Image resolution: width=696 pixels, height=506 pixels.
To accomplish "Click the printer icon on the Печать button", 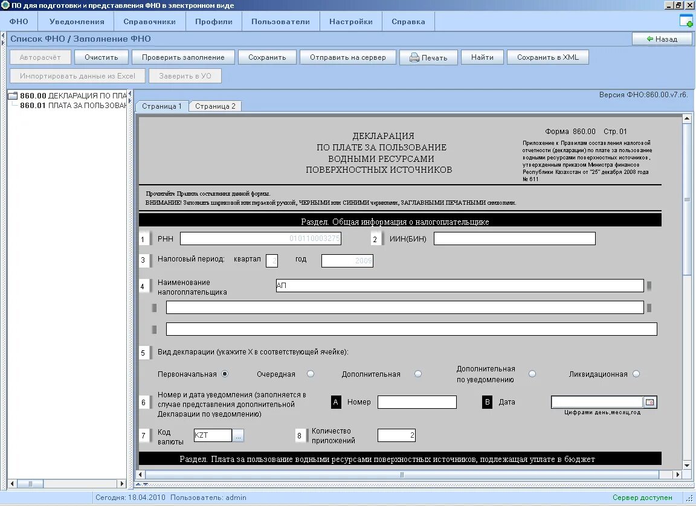I will pos(414,57).
